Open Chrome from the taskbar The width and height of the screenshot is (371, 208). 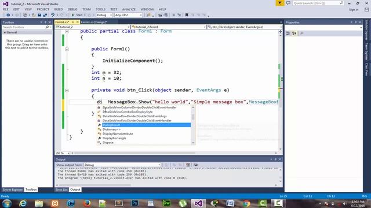(x=246, y=203)
